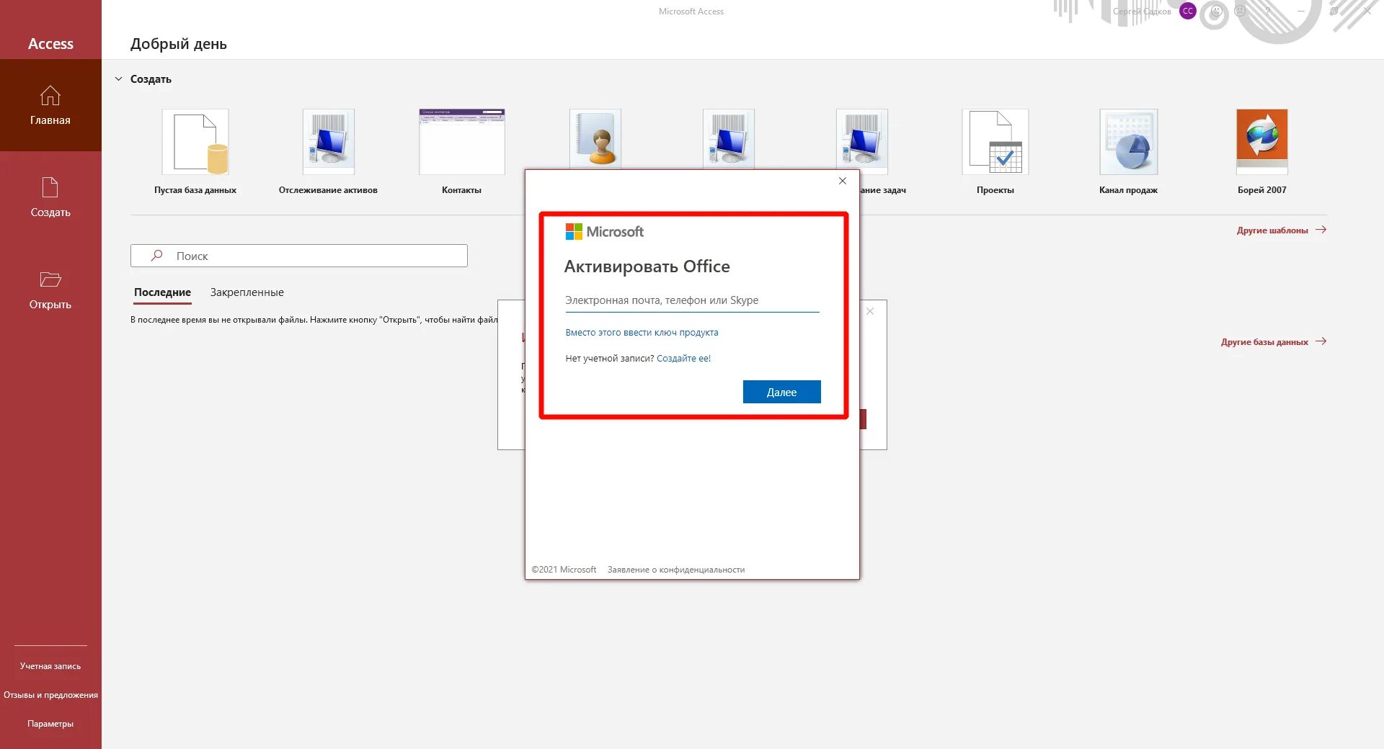Click the Добрый день heading
Screen dimensions: 1384x749
(x=179, y=44)
